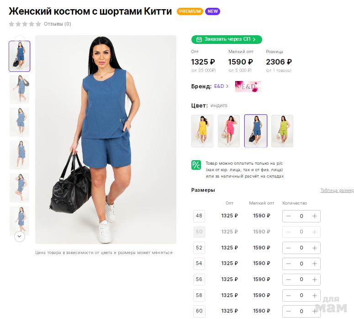Viewport: 354px width, 319px height.
Task: Click the green cart icon in order button
Action: (199, 39)
